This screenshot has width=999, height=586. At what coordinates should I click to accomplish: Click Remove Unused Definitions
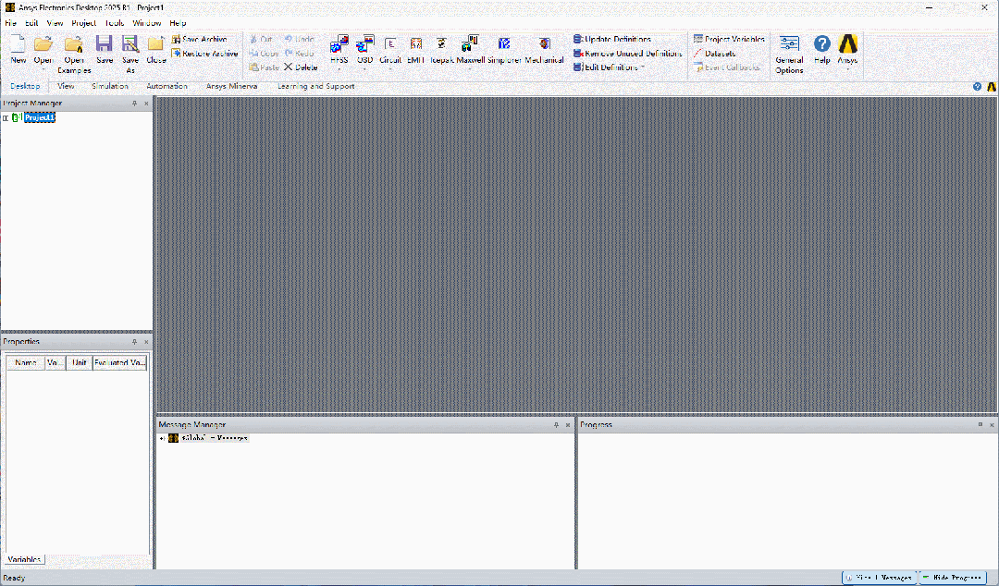coord(627,54)
